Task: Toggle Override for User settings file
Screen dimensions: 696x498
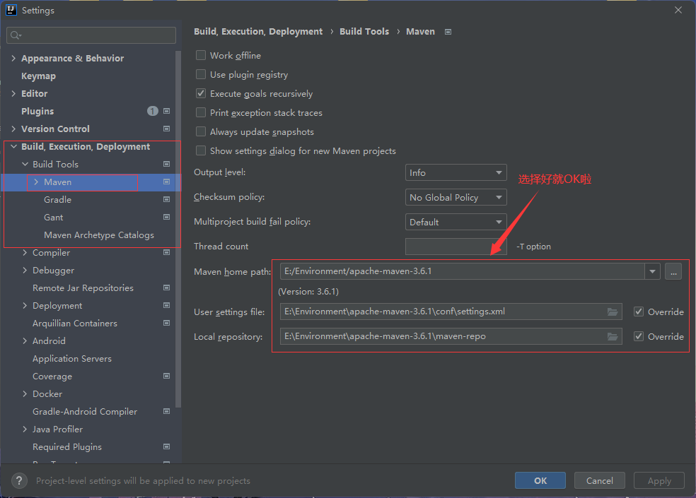Action: tap(638, 312)
